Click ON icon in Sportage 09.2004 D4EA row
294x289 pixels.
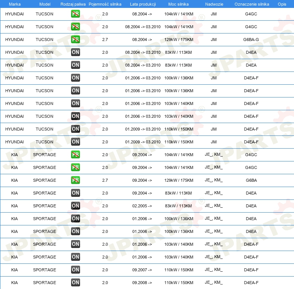pos(75,193)
